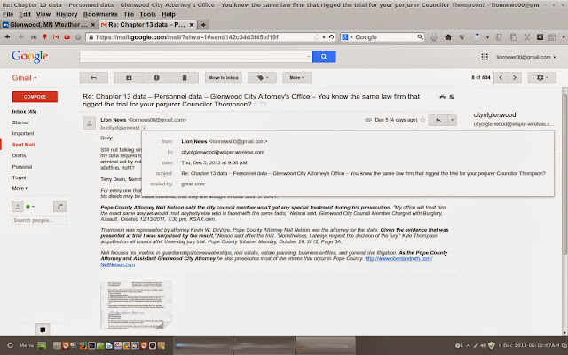Screen dimensions: 568x355
Task: Click the chat status dropdown
Action: pos(30,207)
